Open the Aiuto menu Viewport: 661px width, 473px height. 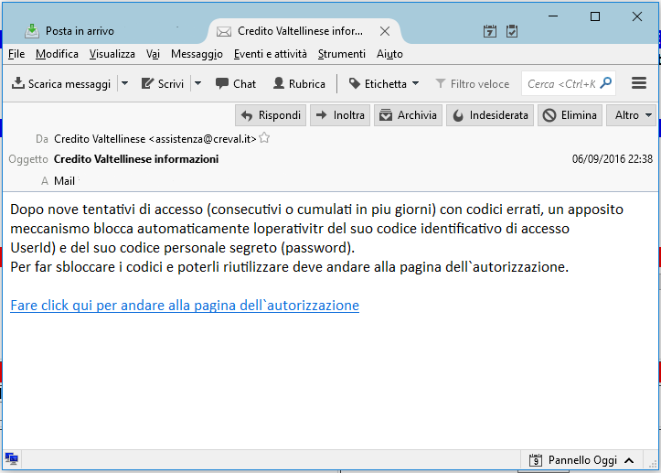(x=389, y=54)
